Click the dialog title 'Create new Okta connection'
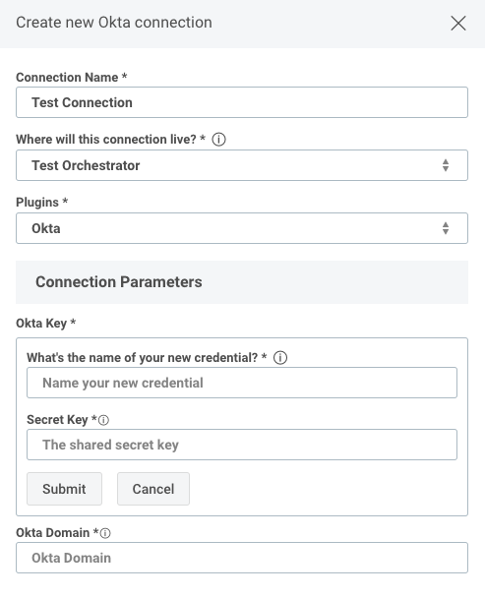The width and height of the screenshot is (485, 598). point(114,23)
